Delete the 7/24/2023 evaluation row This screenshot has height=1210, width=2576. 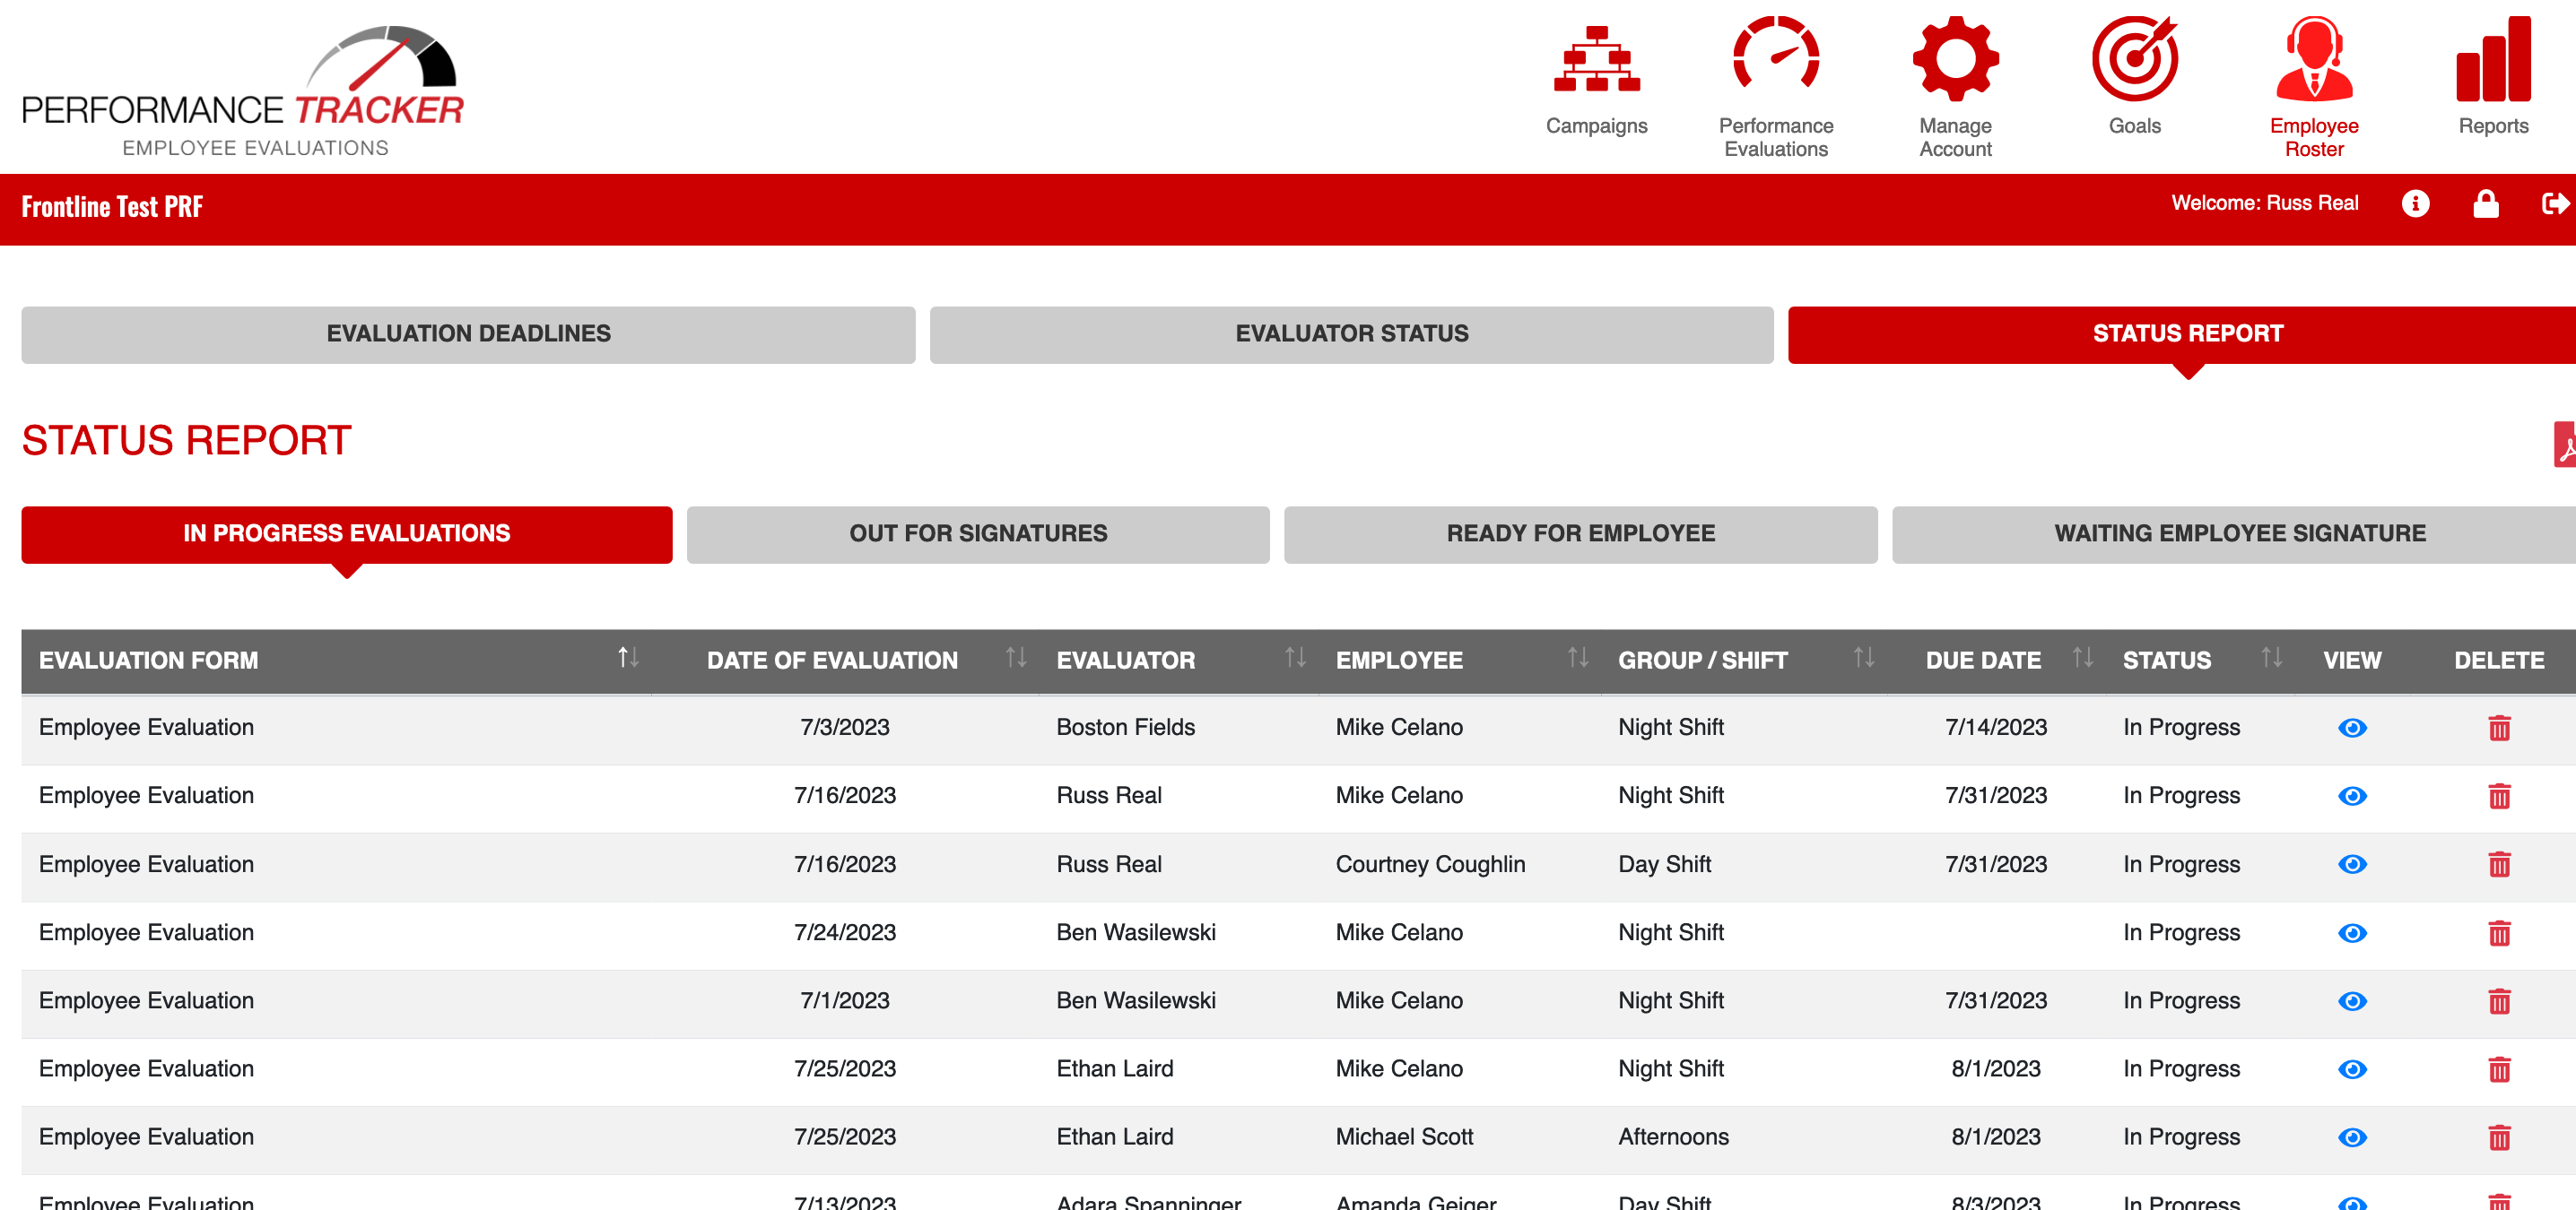[x=2499, y=932]
